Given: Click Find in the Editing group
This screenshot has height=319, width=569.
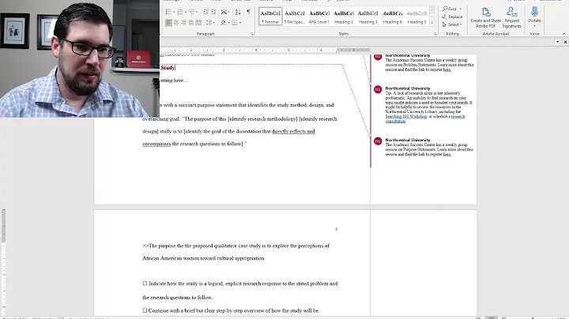Looking at the screenshot, I should click(x=450, y=9).
